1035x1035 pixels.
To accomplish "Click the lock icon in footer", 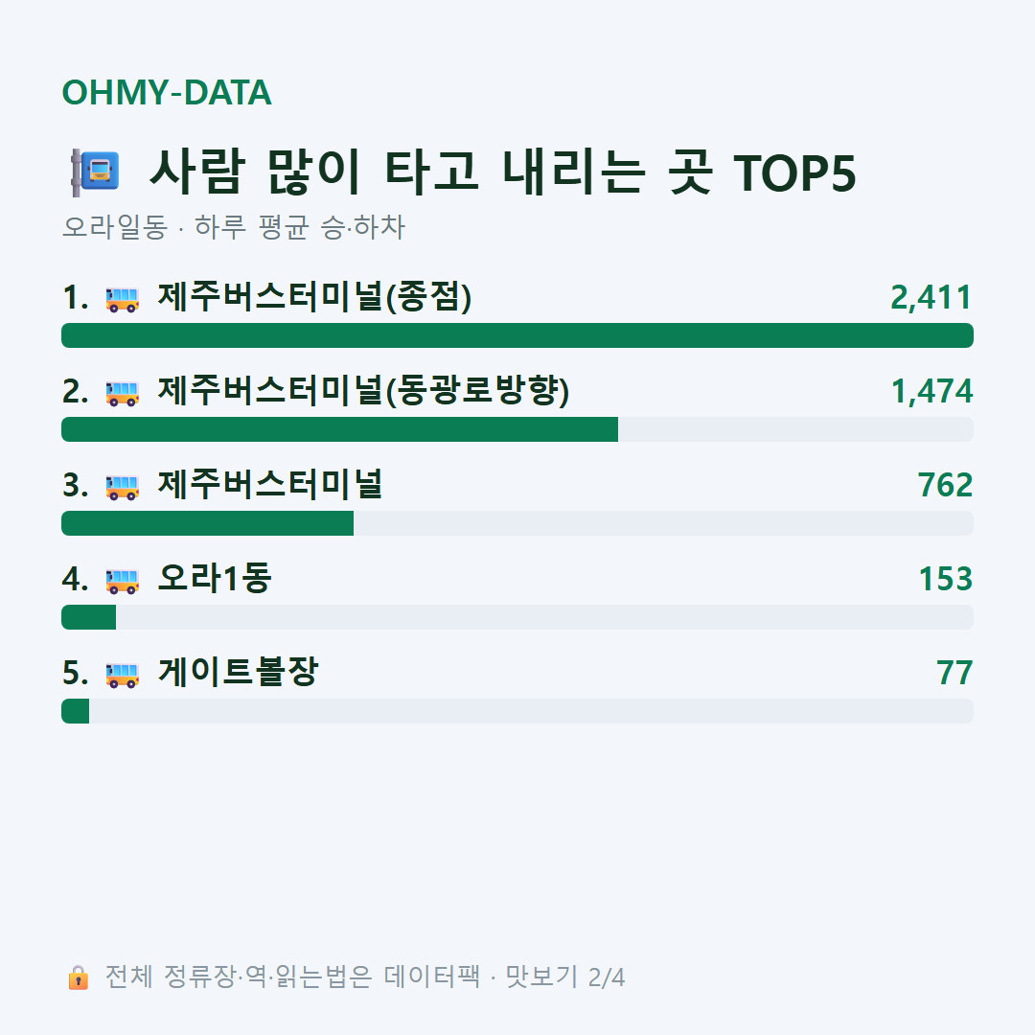I will point(78,977).
